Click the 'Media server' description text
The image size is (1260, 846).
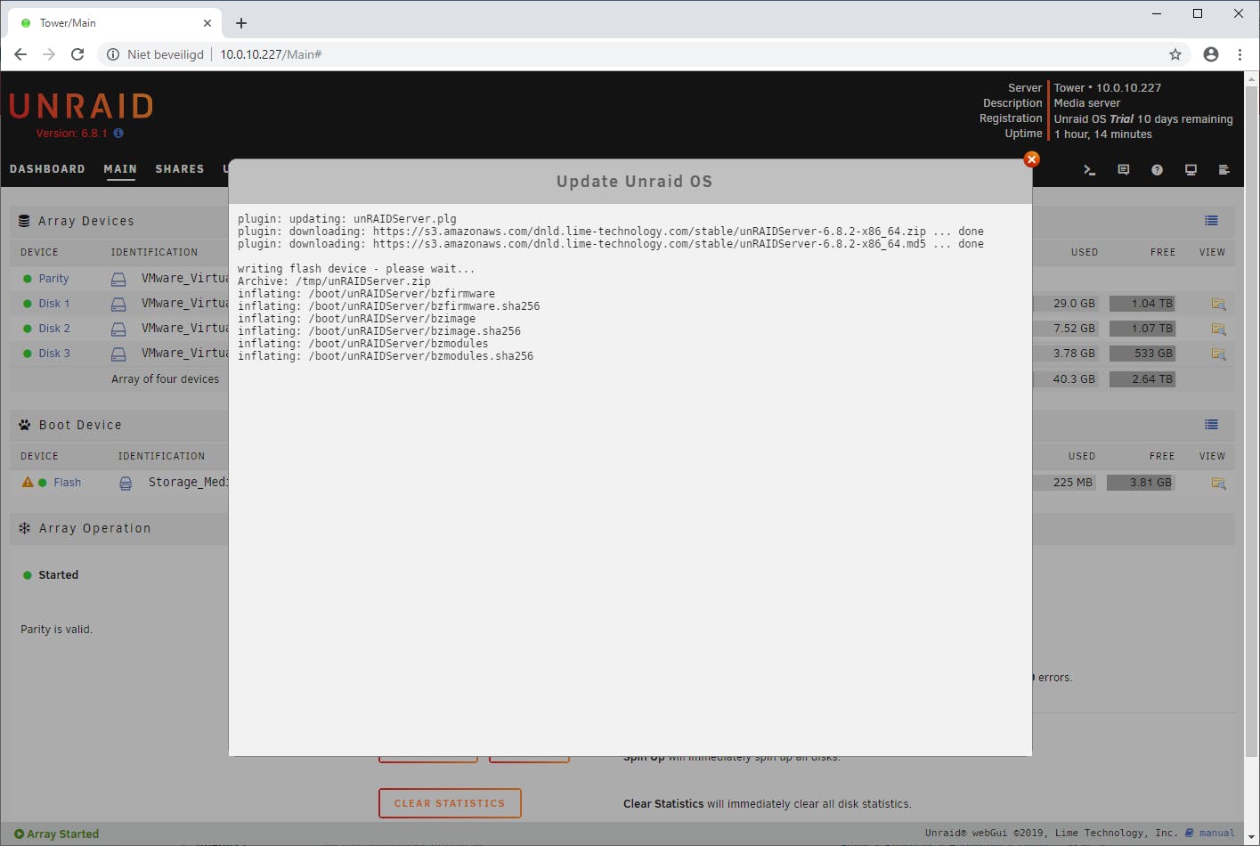pos(1087,103)
